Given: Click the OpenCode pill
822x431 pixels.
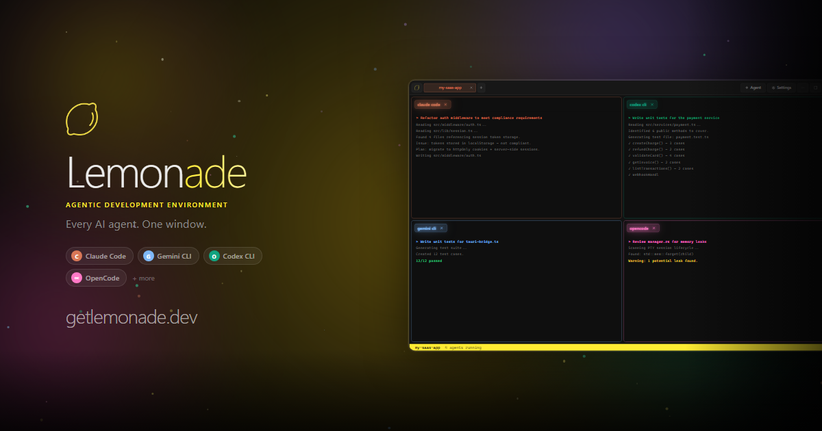Looking at the screenshot, I should click(x=96, y=278).
